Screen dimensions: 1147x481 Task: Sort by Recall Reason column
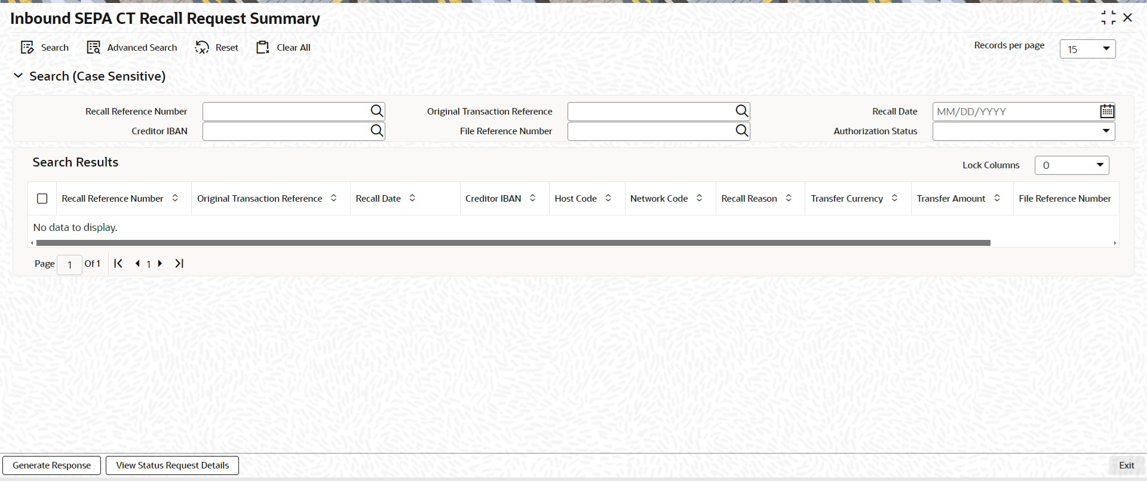click(x=789, y=198)
